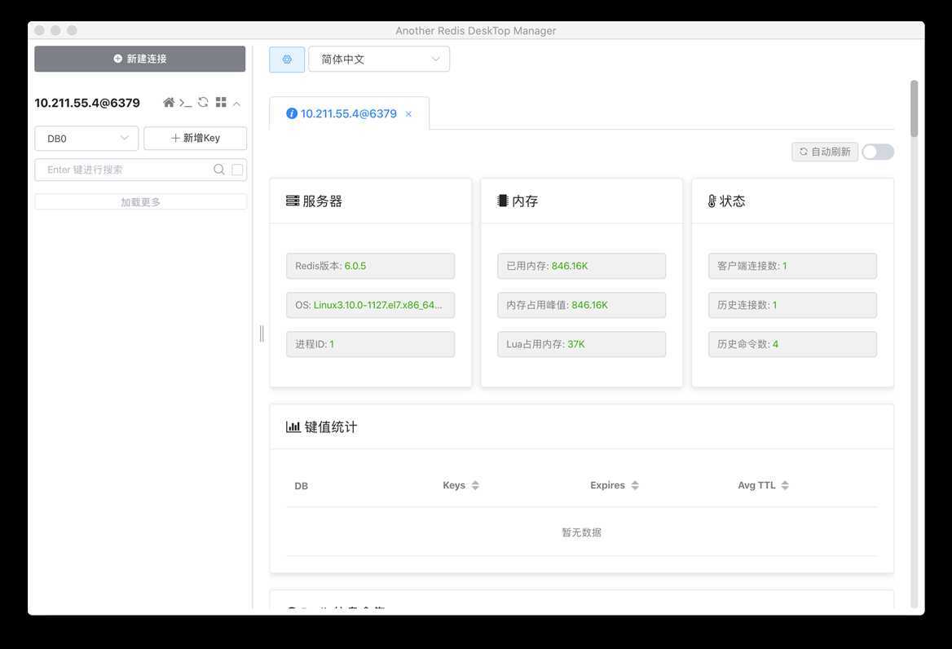Screen dimensions: 952x649
Task: Click the sidebar resize handle divider
Action: point(262,333)
